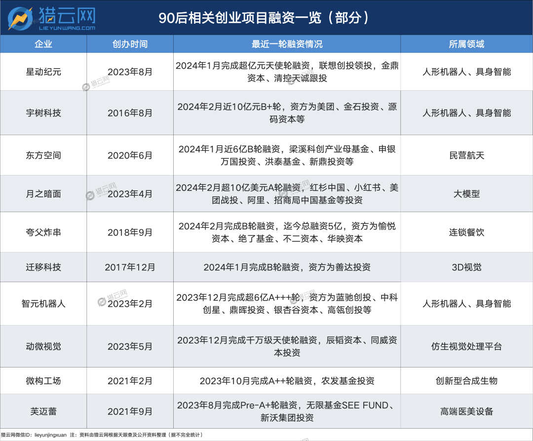Image resolution: width=533 pixels, height=441 pixels.
Task: Select the 大模型 field label
Action: pos(466,193)
